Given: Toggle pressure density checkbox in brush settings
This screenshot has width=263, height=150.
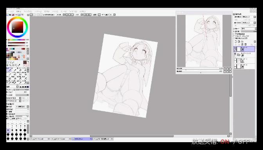Looking at the screenshot, I should tap(11, 118).
